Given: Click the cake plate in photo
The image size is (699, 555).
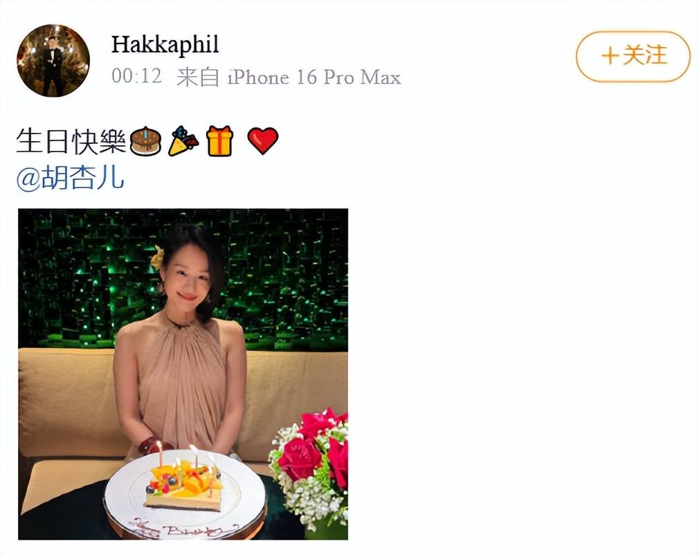Looking at the screenshot, I should point(185,495).
